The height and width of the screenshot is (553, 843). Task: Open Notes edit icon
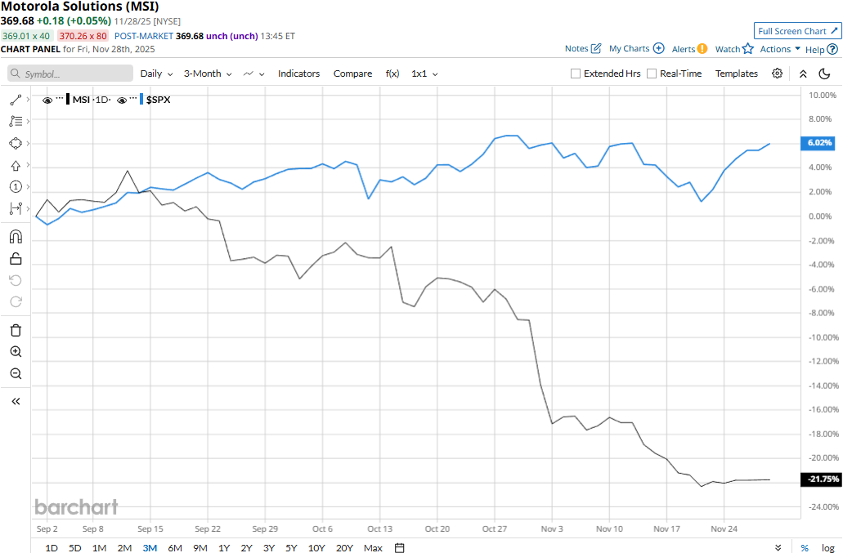coord(596,48)
